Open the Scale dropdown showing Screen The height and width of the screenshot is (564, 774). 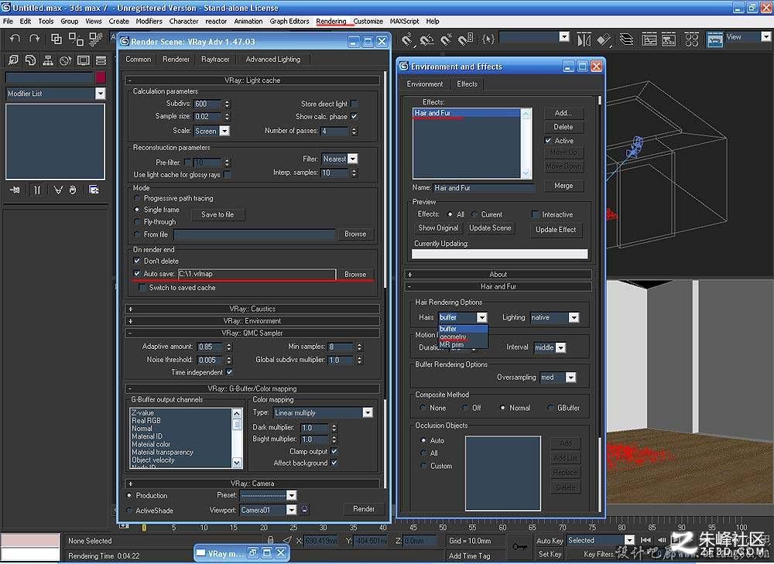point(224,131)
